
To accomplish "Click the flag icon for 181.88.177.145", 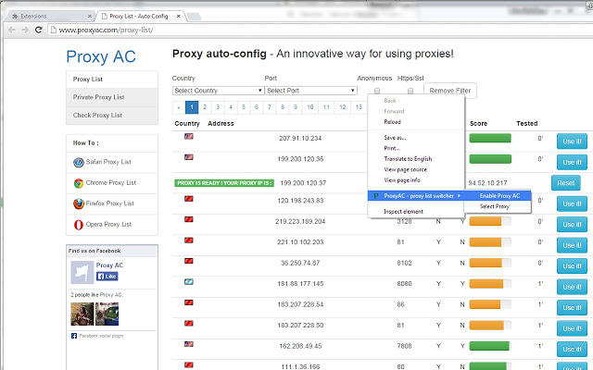I will point(189,281).
